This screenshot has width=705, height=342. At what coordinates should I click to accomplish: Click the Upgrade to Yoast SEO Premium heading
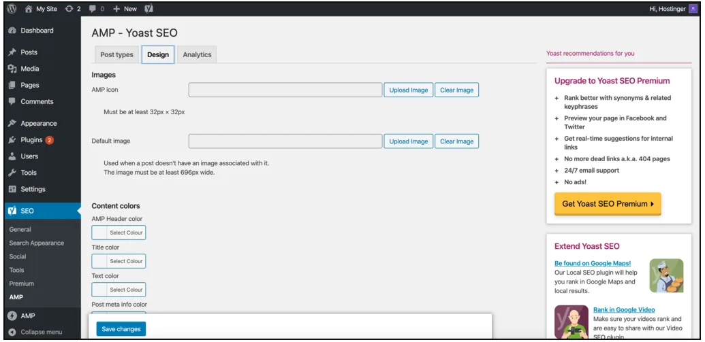coord(612,81)
